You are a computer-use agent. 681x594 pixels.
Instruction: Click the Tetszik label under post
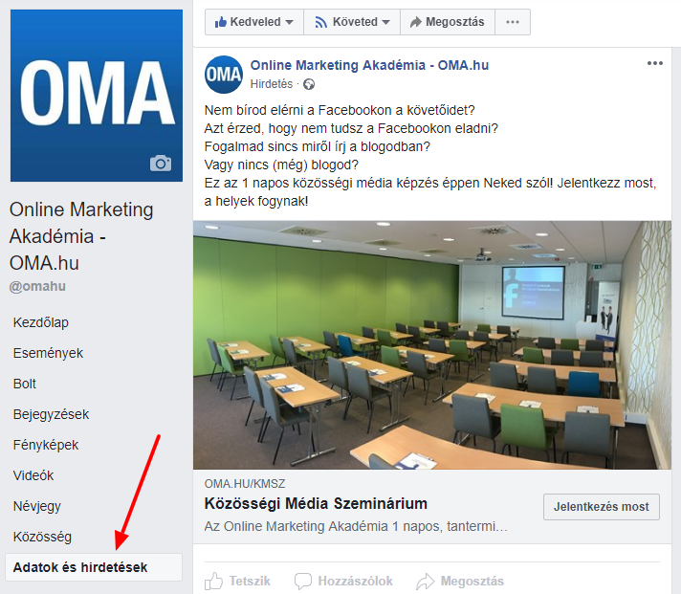pyautogui.click(x=250, y=581)
